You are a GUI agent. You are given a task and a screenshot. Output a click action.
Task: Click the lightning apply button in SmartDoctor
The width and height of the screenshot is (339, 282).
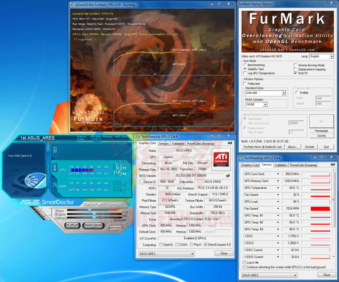93,226
